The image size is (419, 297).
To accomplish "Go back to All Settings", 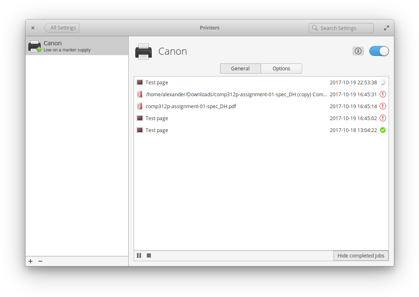I will coord(62,28).
